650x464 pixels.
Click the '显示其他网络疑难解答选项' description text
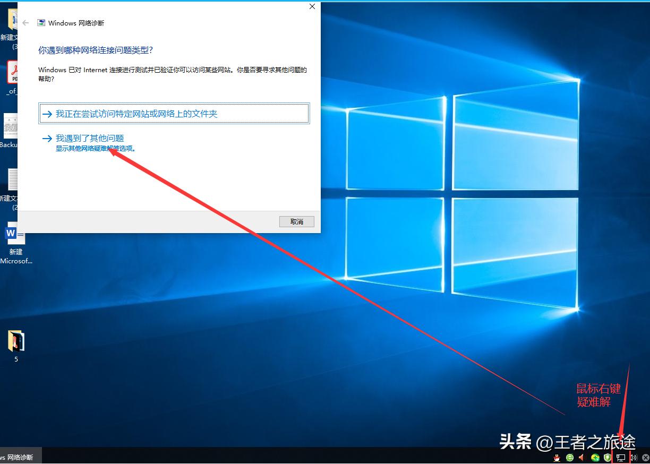[96, 149]
